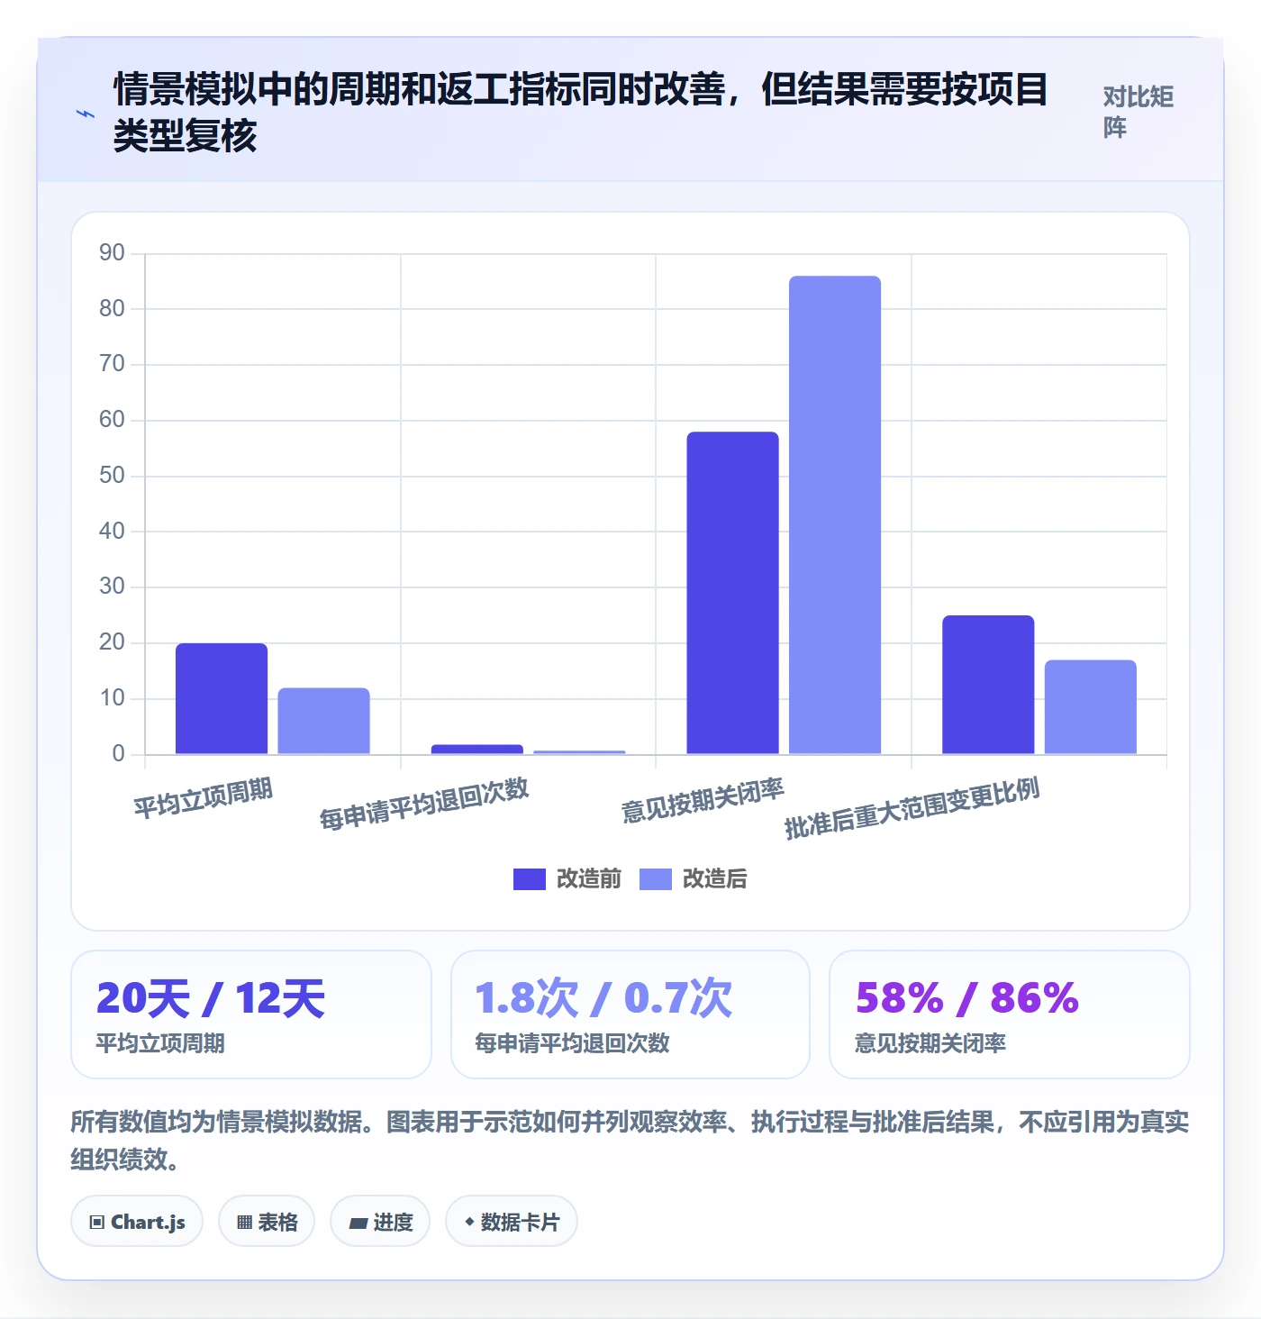Image resolution: width=1261 pixels, height=1319 pixels.
Task: Click the 改造后 bar for 意见按期关闭率
Action: click(835, 515)
